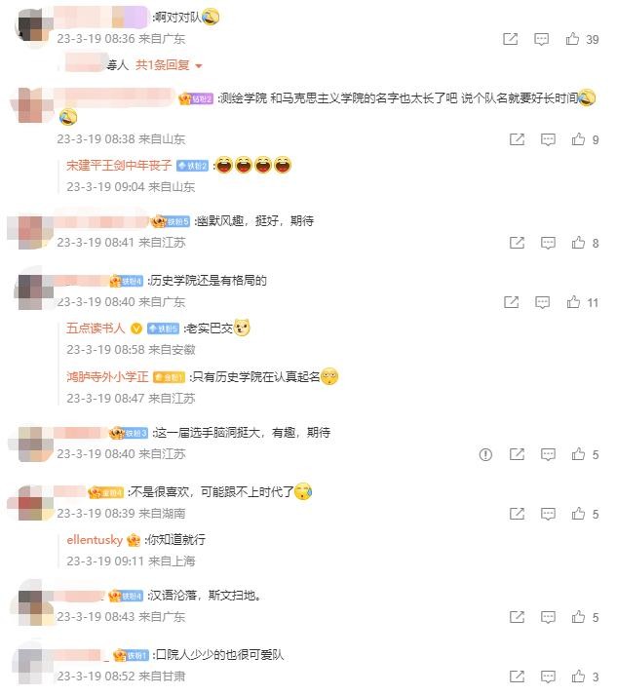Click the arrow next to 共1条回复
This screenshot has height=696, width=617.
point(199,66)
